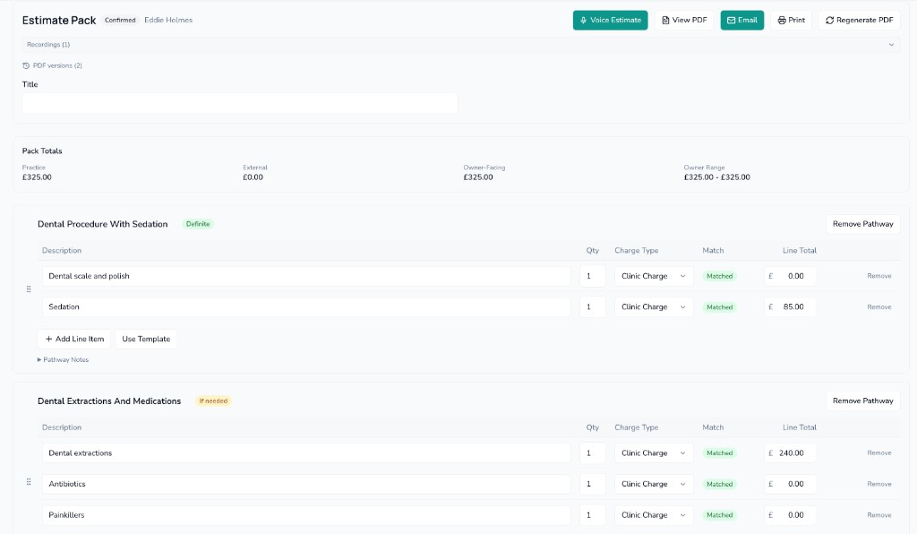Click quantity field for Dental scale and polish
Screen dimensions: 917x534
593,276
